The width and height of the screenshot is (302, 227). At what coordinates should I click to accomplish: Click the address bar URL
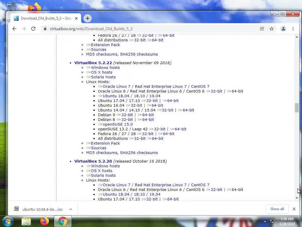coord(91,29)
